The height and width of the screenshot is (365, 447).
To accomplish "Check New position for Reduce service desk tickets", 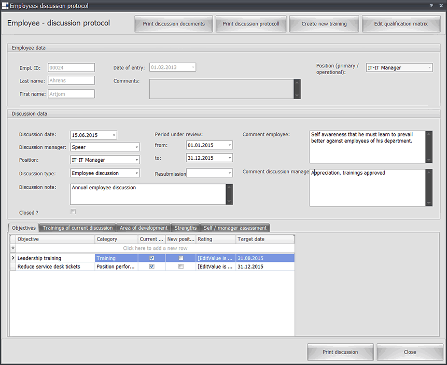I will tap(181, 266).
